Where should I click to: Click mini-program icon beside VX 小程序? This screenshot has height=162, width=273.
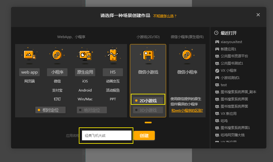(217, 70)
